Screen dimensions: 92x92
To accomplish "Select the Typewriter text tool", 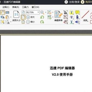I will pos(66,13).
